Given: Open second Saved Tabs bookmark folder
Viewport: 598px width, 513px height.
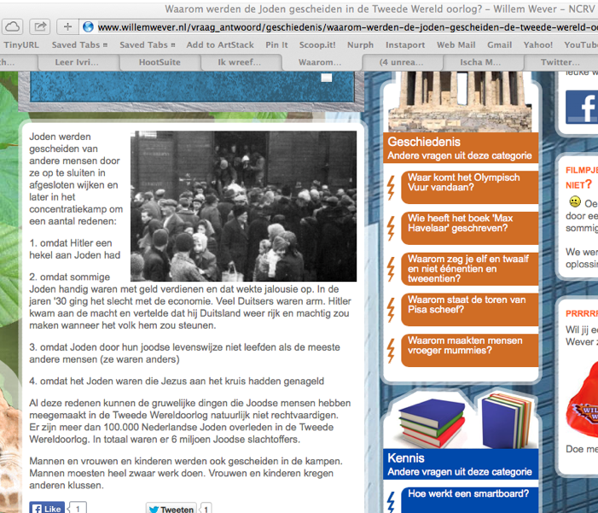Looking at the screenshot, I should pyautogui.click(x=148, y=45).
